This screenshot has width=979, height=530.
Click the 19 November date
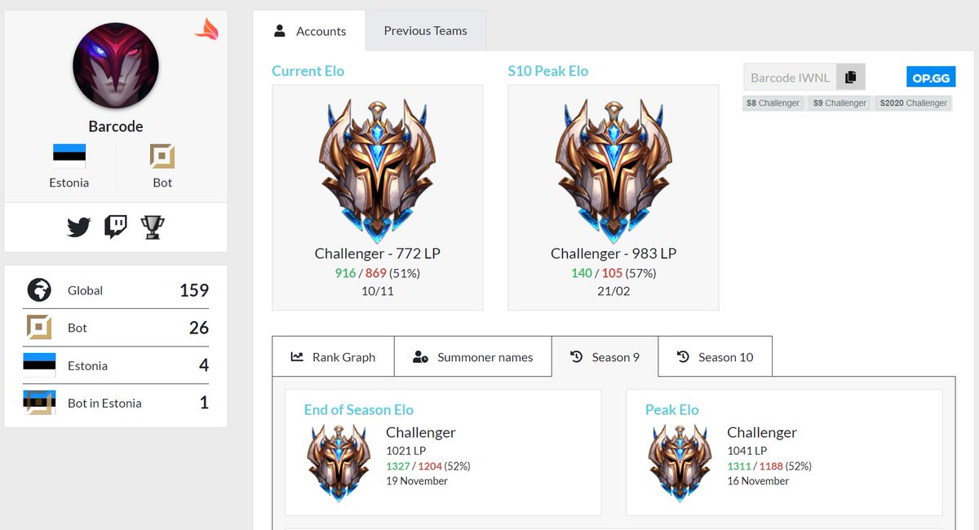(x=417, y=481)
